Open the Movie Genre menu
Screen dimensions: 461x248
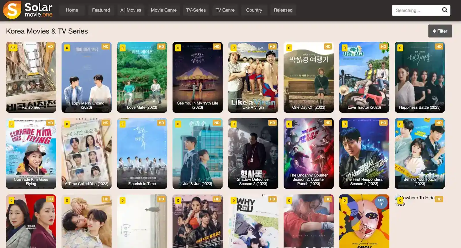point(164,10)
